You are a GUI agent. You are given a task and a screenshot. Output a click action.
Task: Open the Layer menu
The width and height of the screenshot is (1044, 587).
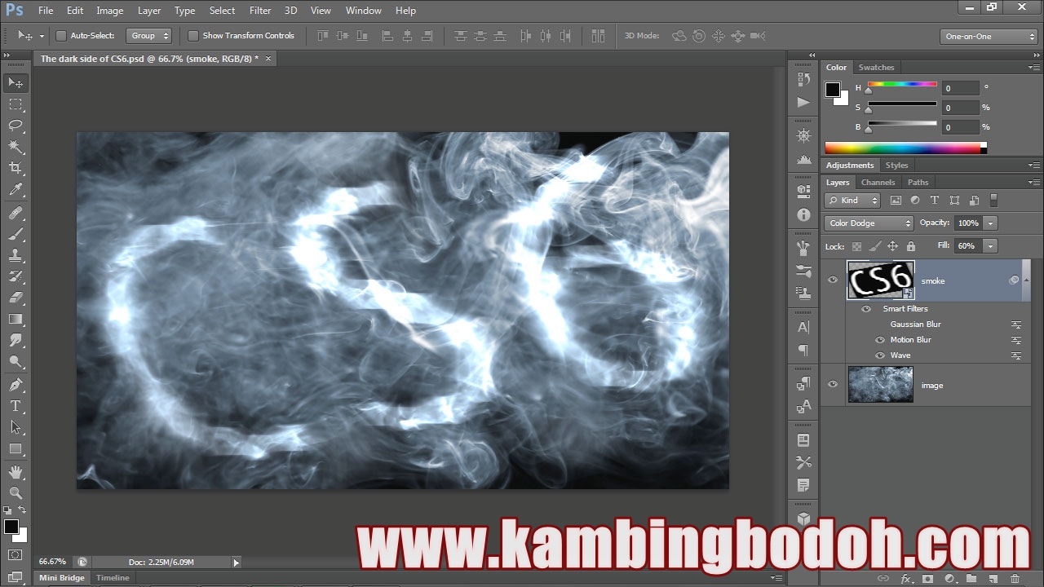(x=149, y=11)
